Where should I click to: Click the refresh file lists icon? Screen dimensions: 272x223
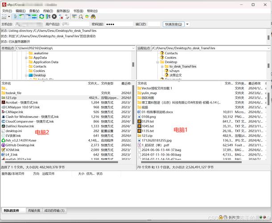[x=41, y=17]
